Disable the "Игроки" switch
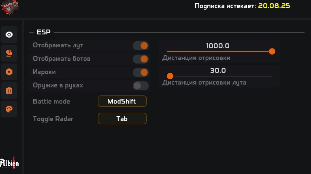The width and height of the screenshot is (311, 174). click(x=141, y=72)
